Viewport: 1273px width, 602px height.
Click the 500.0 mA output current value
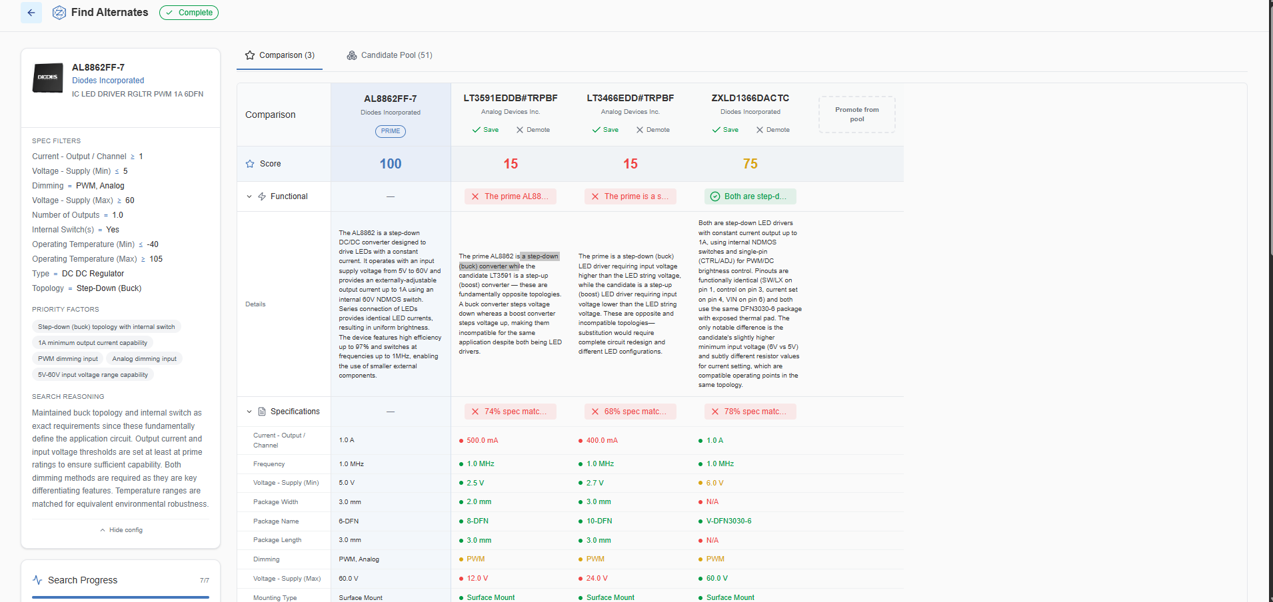[x=482, y=441]
